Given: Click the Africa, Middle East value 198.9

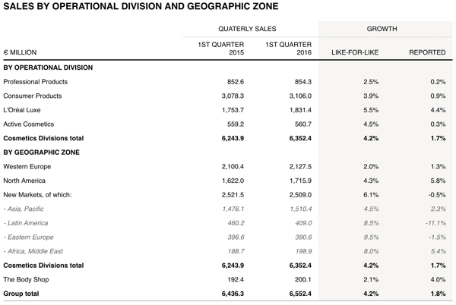Looking at the screenshot, I should [x=303, y=251].
